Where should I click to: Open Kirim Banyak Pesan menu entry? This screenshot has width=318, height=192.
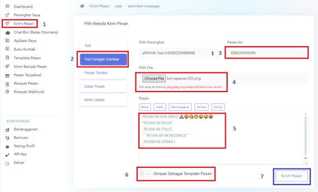click(31, 66)
